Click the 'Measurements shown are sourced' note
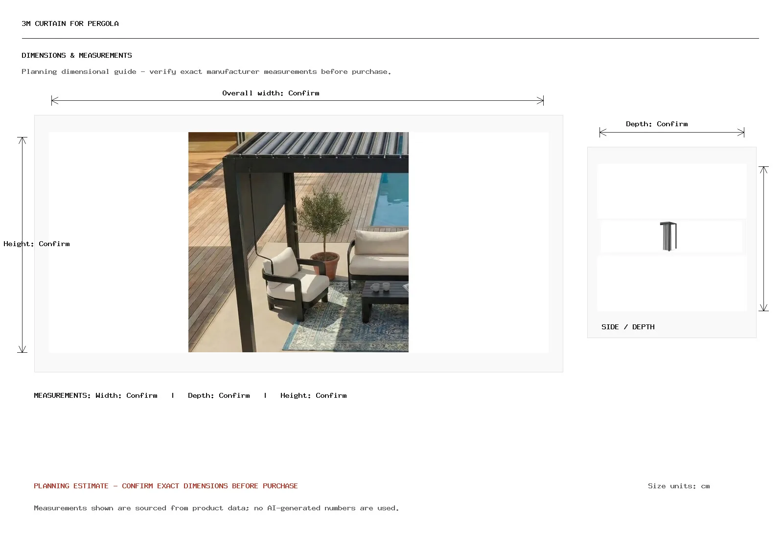This screenshot has height=548, width=783. (x=216, y=508)
